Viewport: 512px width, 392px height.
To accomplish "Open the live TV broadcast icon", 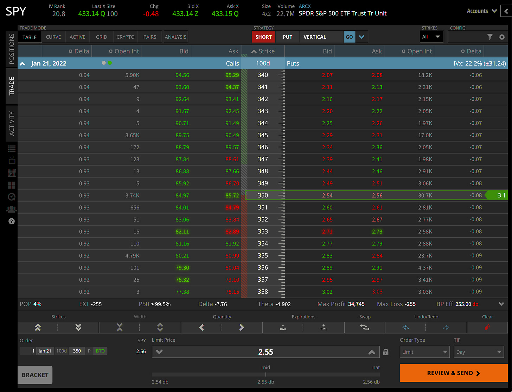I will tap(12, 160).
